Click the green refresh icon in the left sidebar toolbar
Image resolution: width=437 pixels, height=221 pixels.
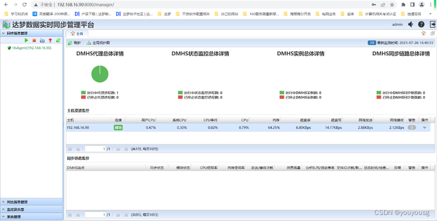tap(58, 40)
